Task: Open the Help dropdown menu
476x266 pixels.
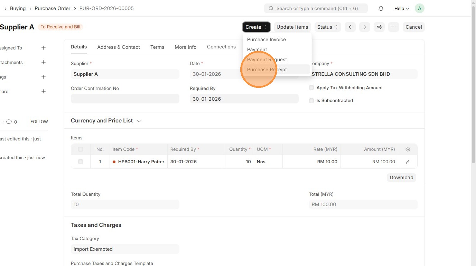Action: [x=402, y=8]
